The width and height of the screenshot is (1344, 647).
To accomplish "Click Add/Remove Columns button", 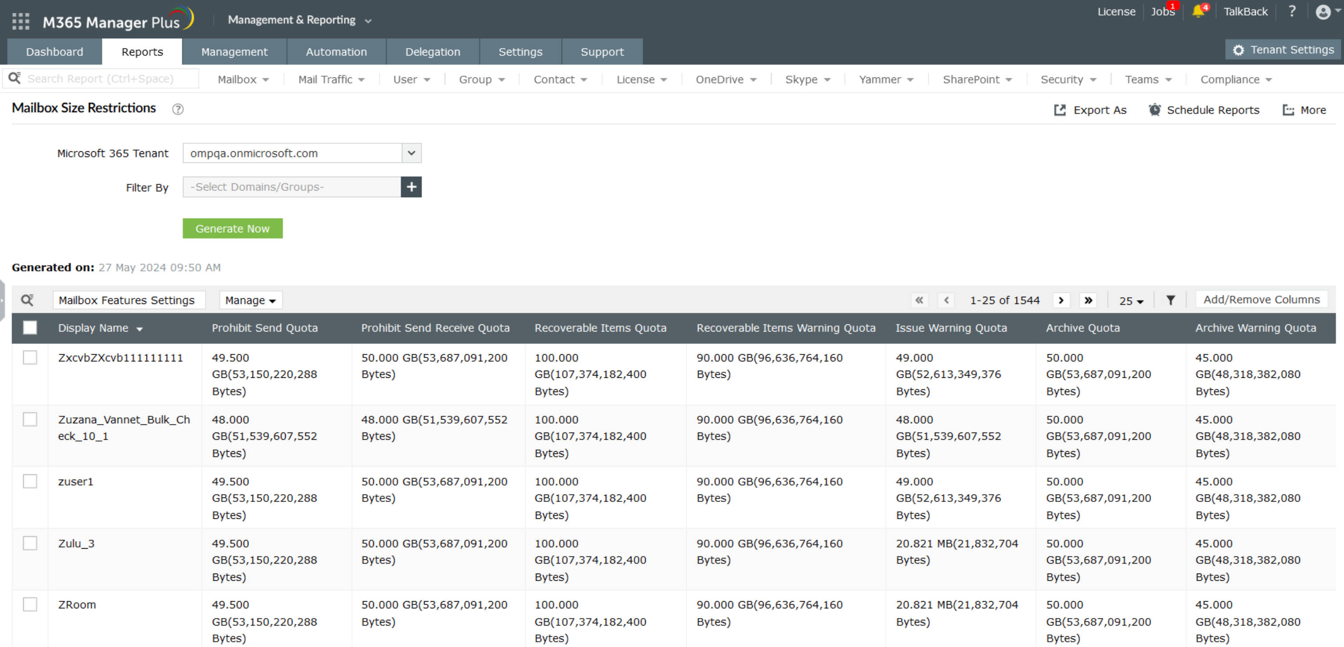I will tap(1261, 299).
